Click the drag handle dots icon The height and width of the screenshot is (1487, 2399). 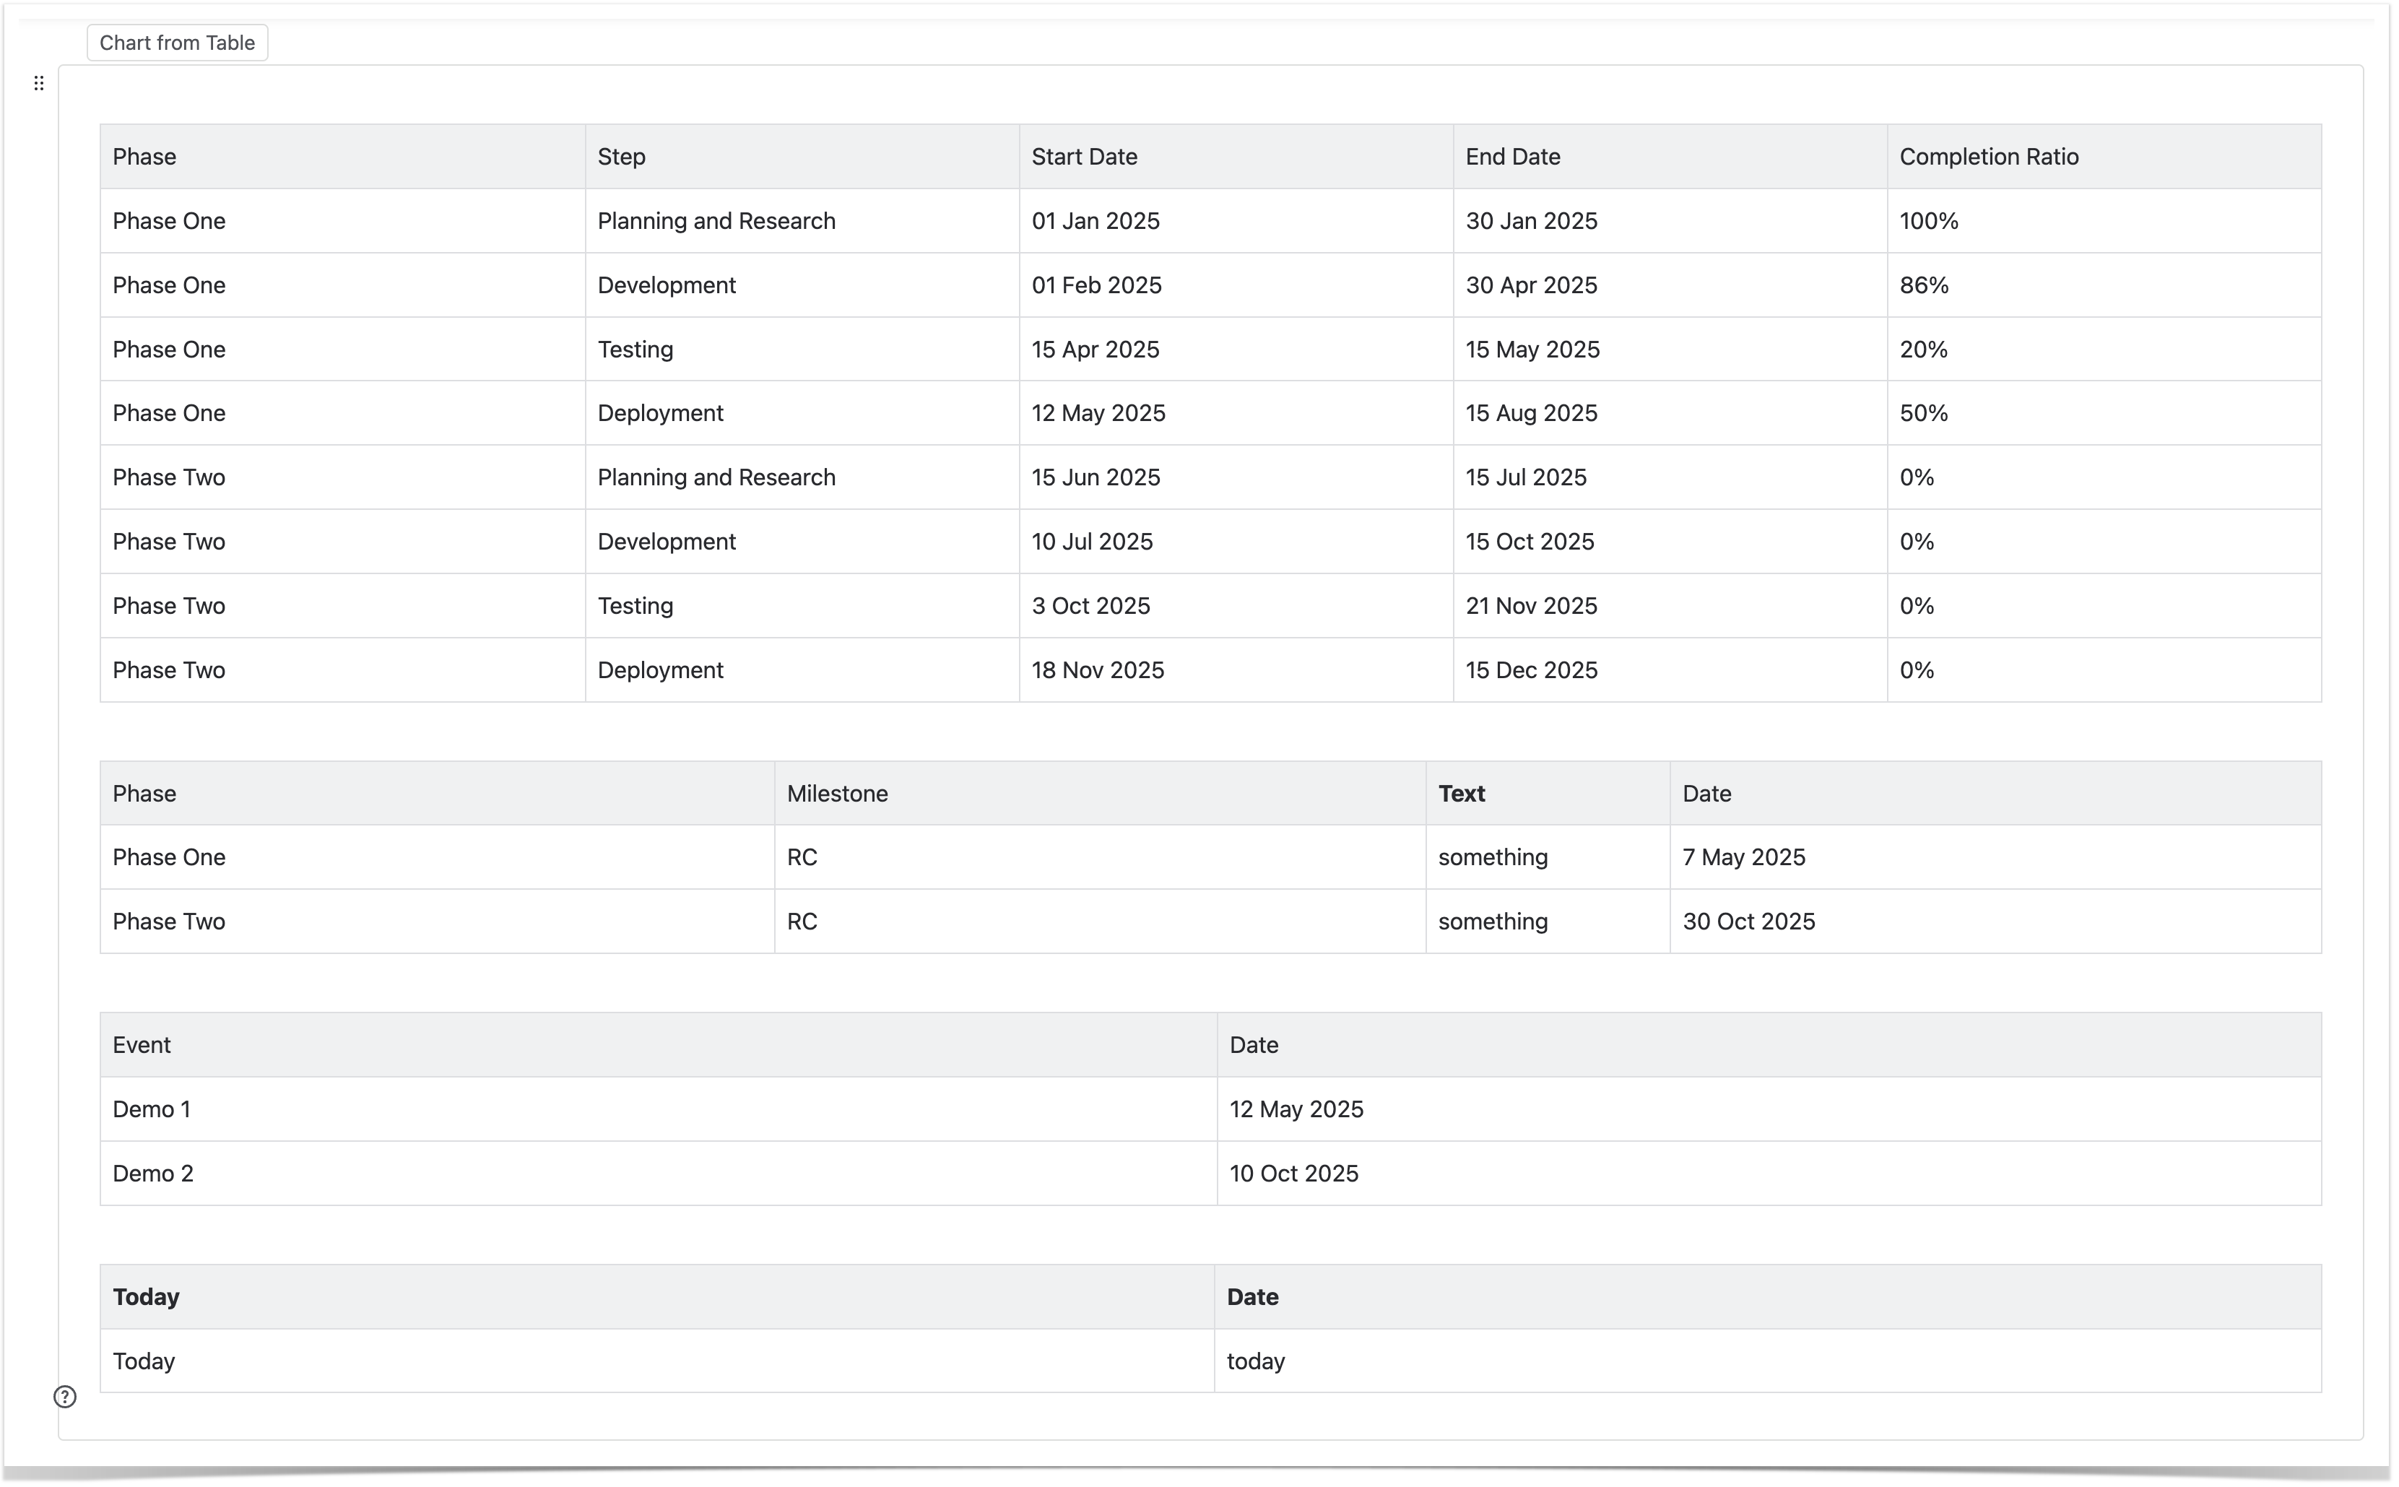[x=38, y=84]
